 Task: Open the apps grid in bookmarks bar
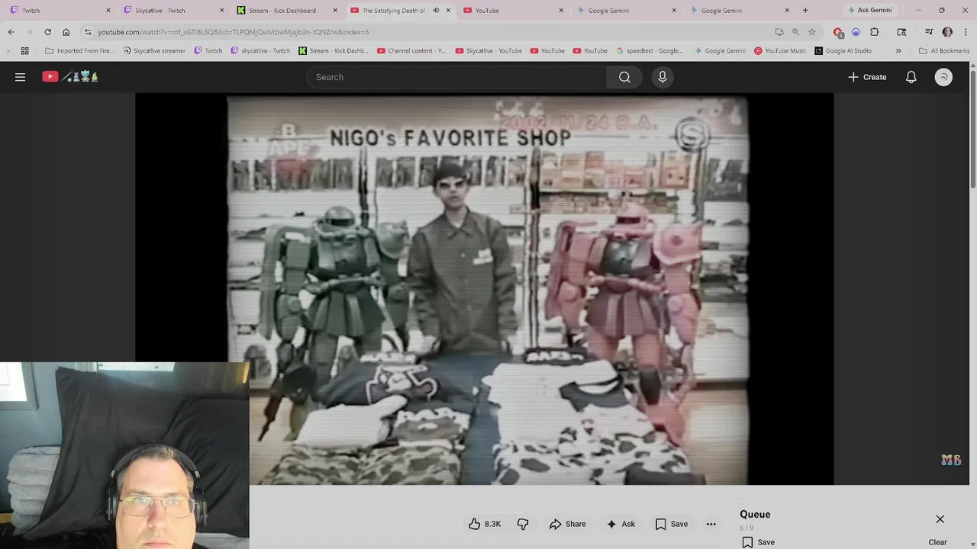(25, 51)
